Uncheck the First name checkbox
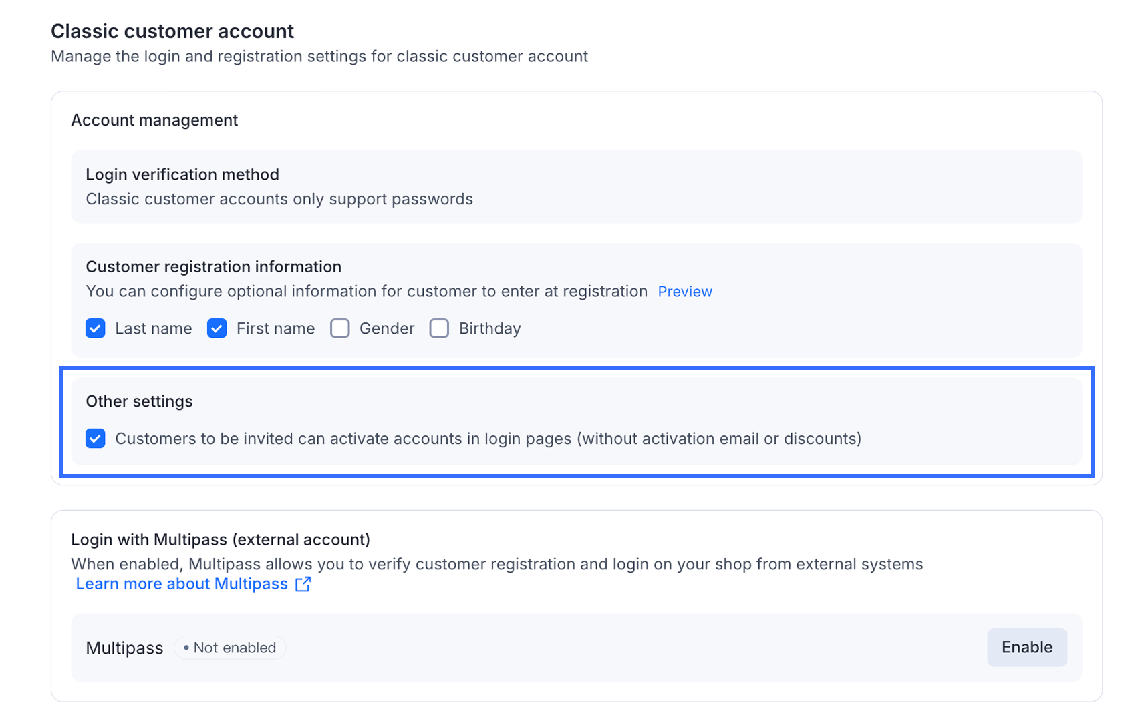1136x717 pixels. [217, 328]
